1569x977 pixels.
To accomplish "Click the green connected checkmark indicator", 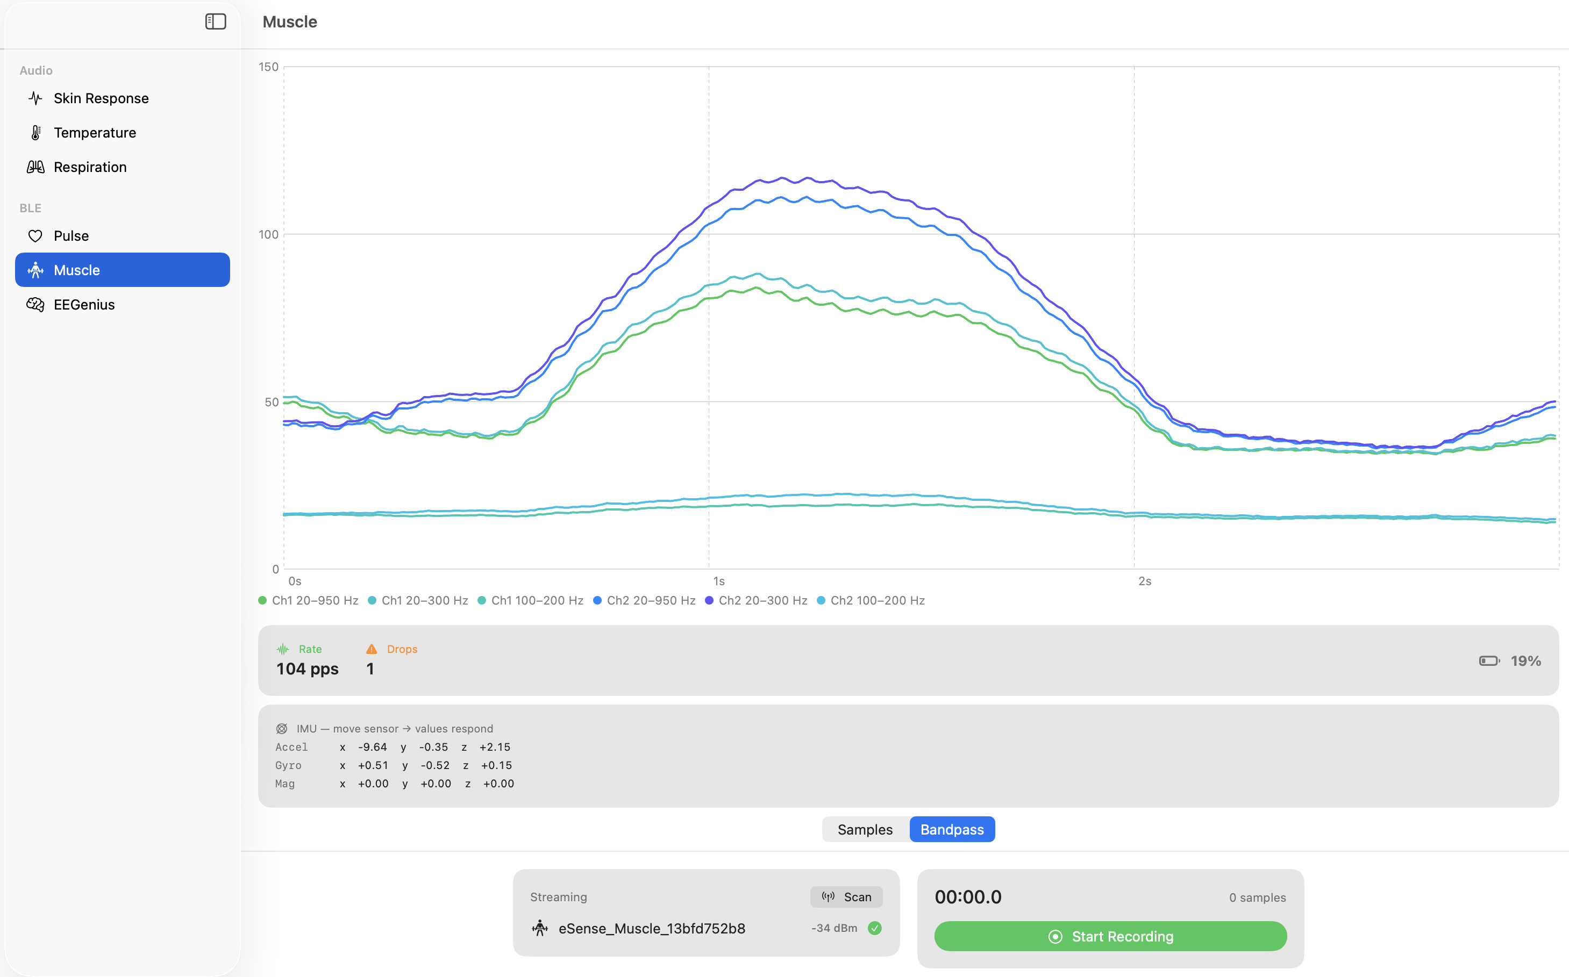I will click(x=875, y=928).
